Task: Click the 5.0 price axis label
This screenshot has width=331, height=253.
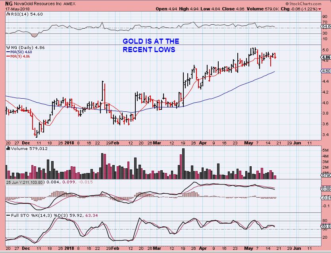Action: 325,50
